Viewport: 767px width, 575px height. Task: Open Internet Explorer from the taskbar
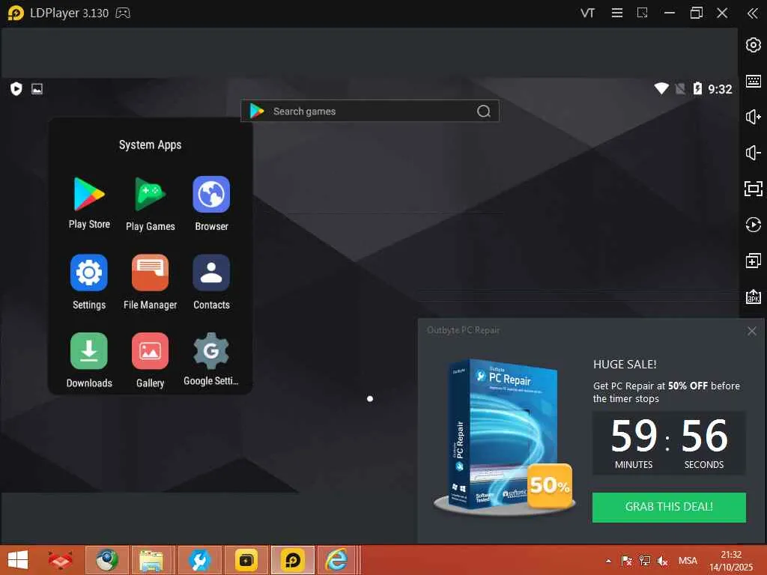click(337, 560)
